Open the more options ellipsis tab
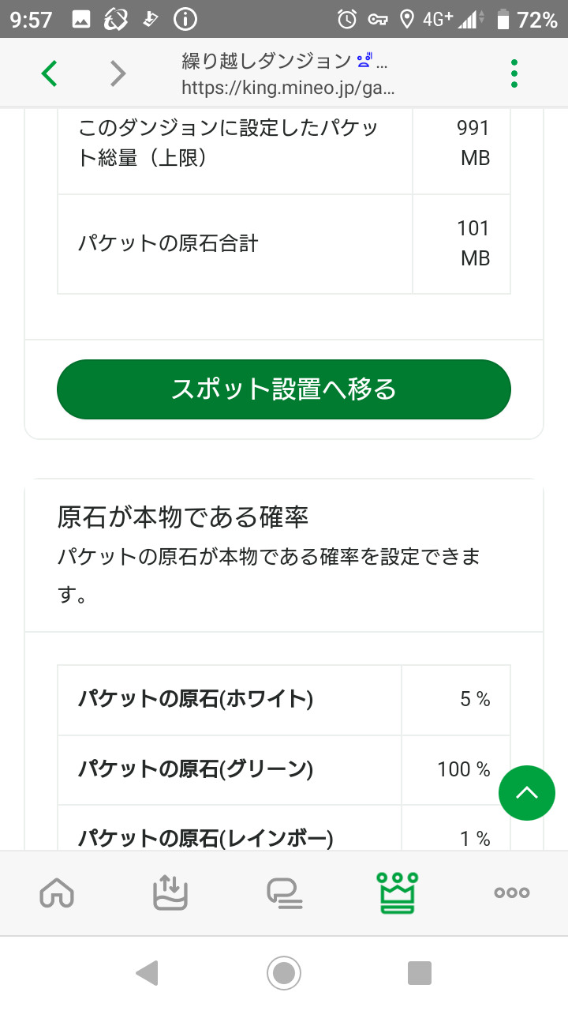This screenshot has height=1011, width=568. [x=511, y=893]
